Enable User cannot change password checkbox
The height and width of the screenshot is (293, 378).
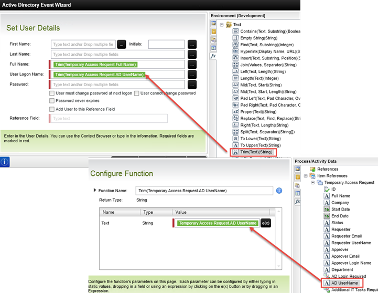136,93
